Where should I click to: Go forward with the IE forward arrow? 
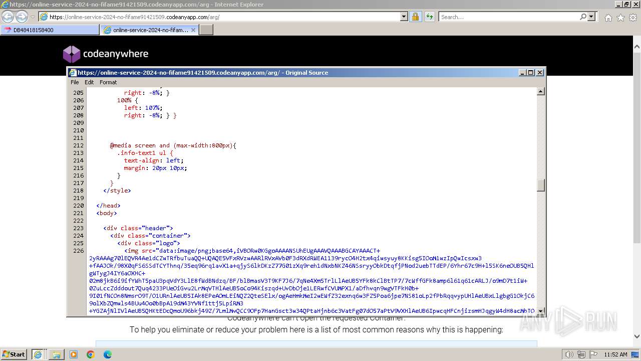point(22,17)
